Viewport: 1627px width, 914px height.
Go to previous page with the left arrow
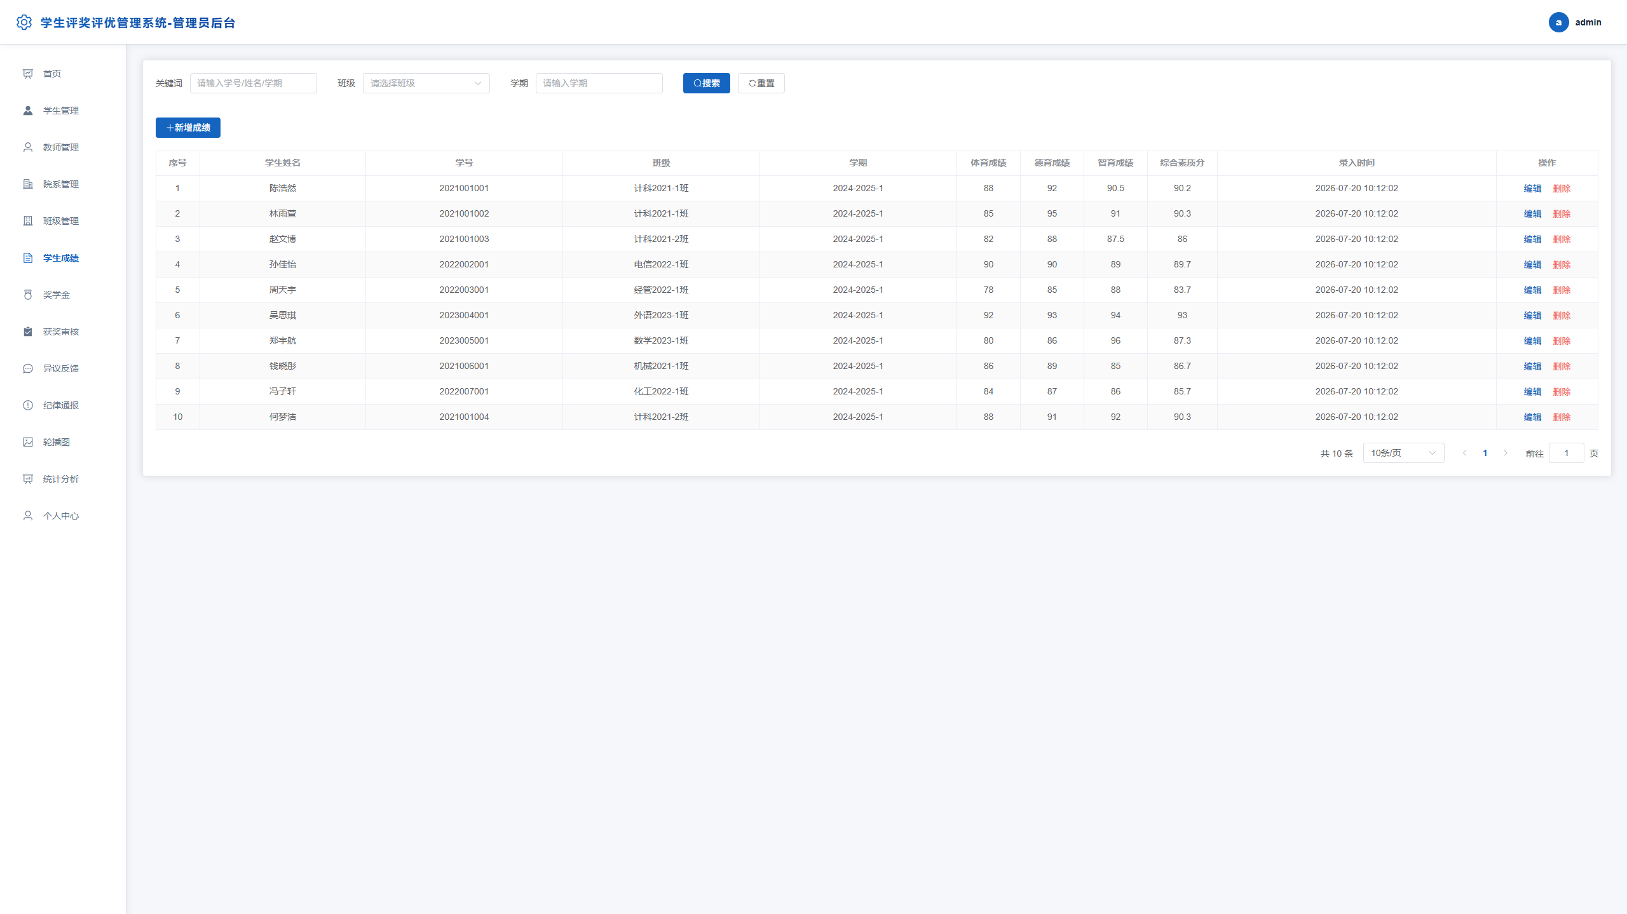coord(1464,453)
